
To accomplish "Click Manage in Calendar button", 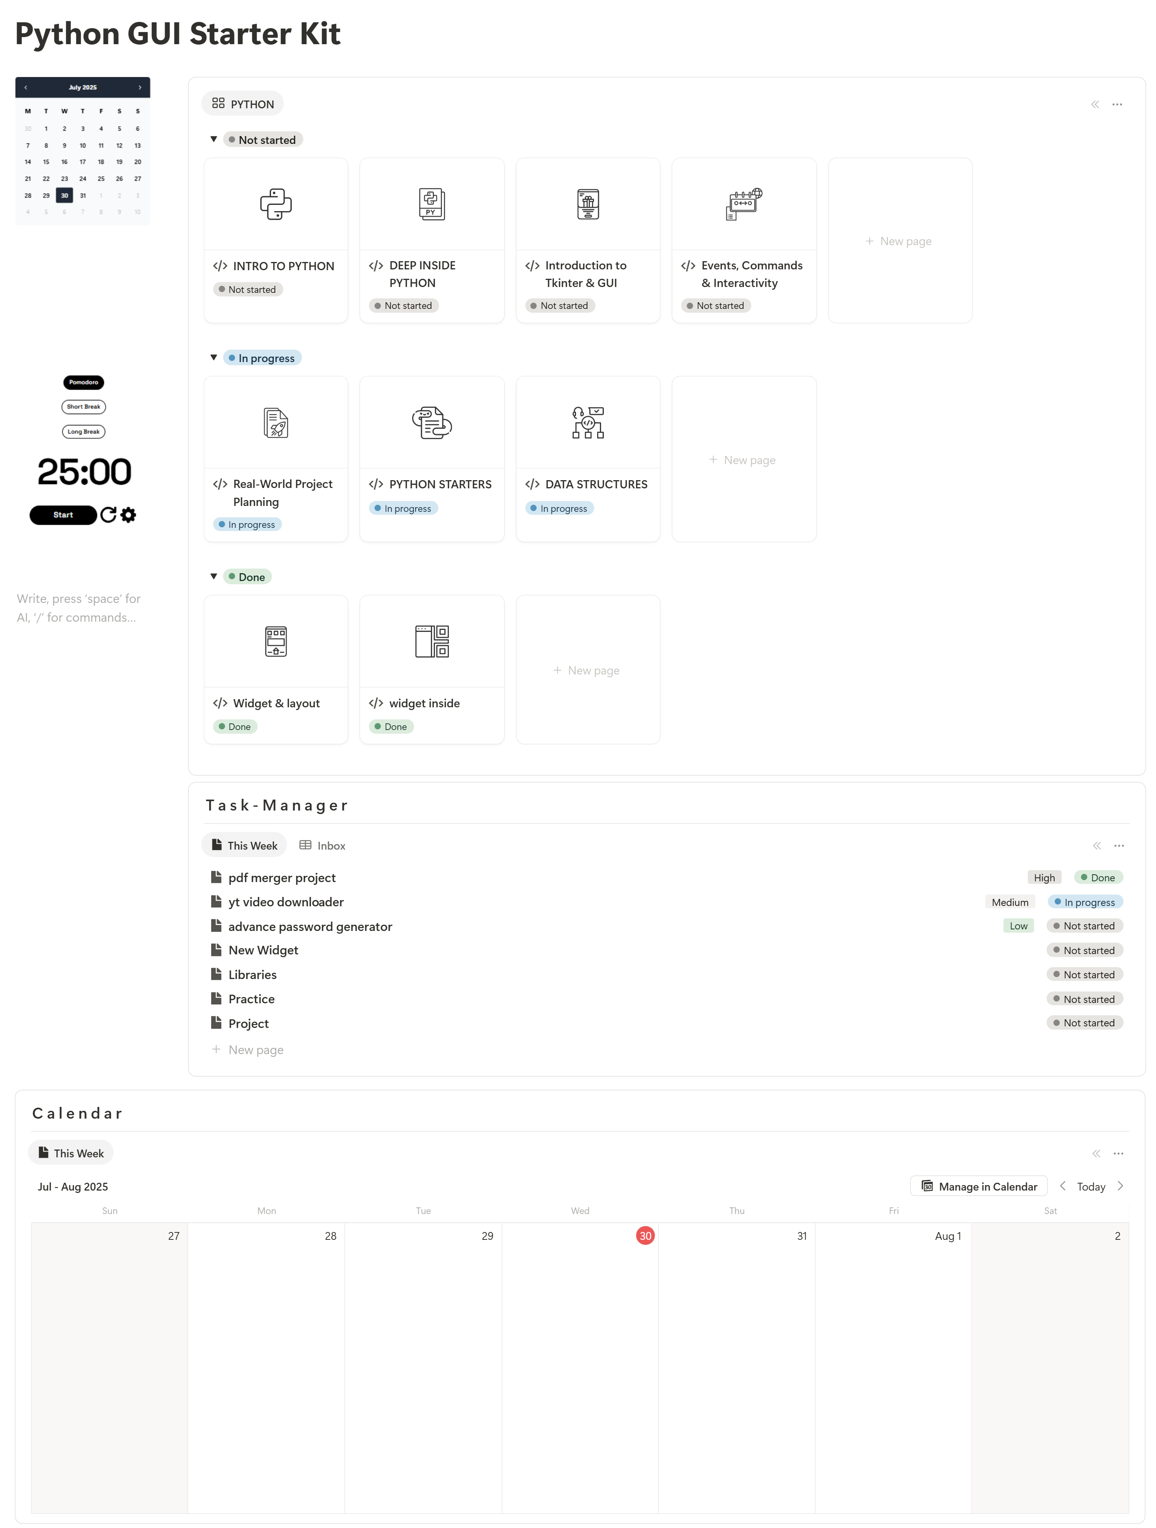I will (978, 1186).
